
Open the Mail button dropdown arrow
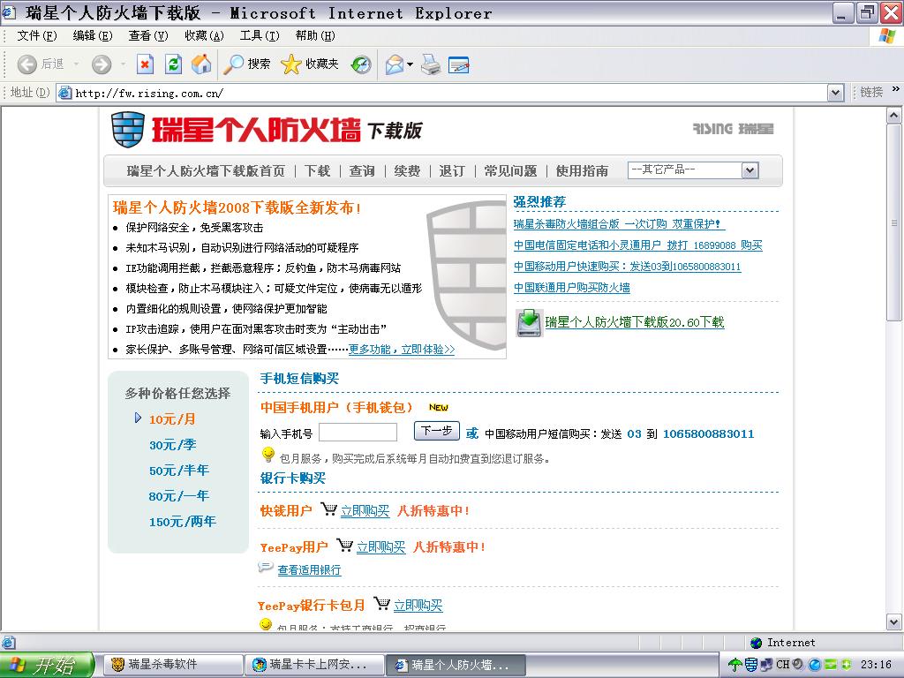pyautogui.click(x=410, y=64)
